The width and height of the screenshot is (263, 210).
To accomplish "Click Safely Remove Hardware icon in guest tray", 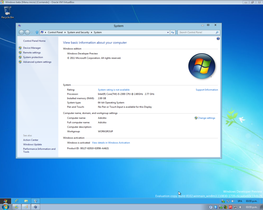I will 223,201.
